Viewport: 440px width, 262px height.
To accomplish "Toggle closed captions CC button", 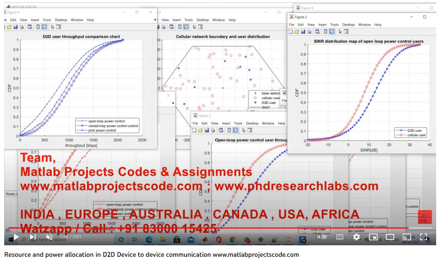I will (339, 237).
